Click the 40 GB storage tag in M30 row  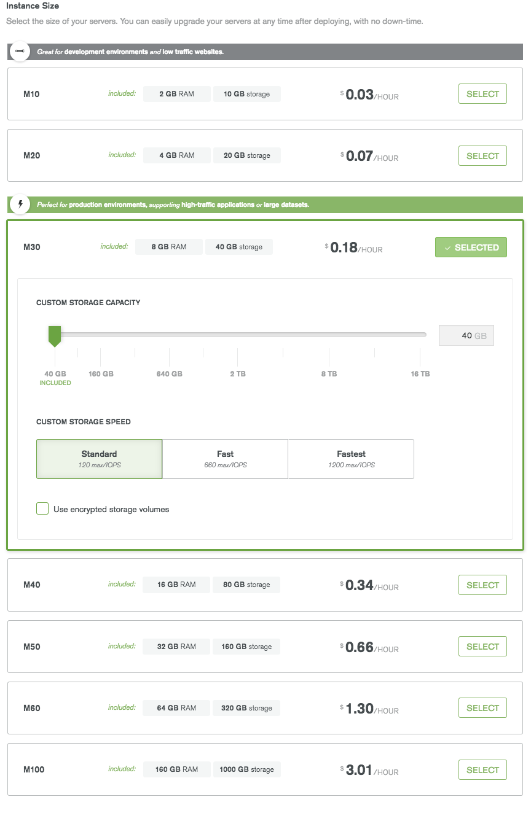pos(239,247)
